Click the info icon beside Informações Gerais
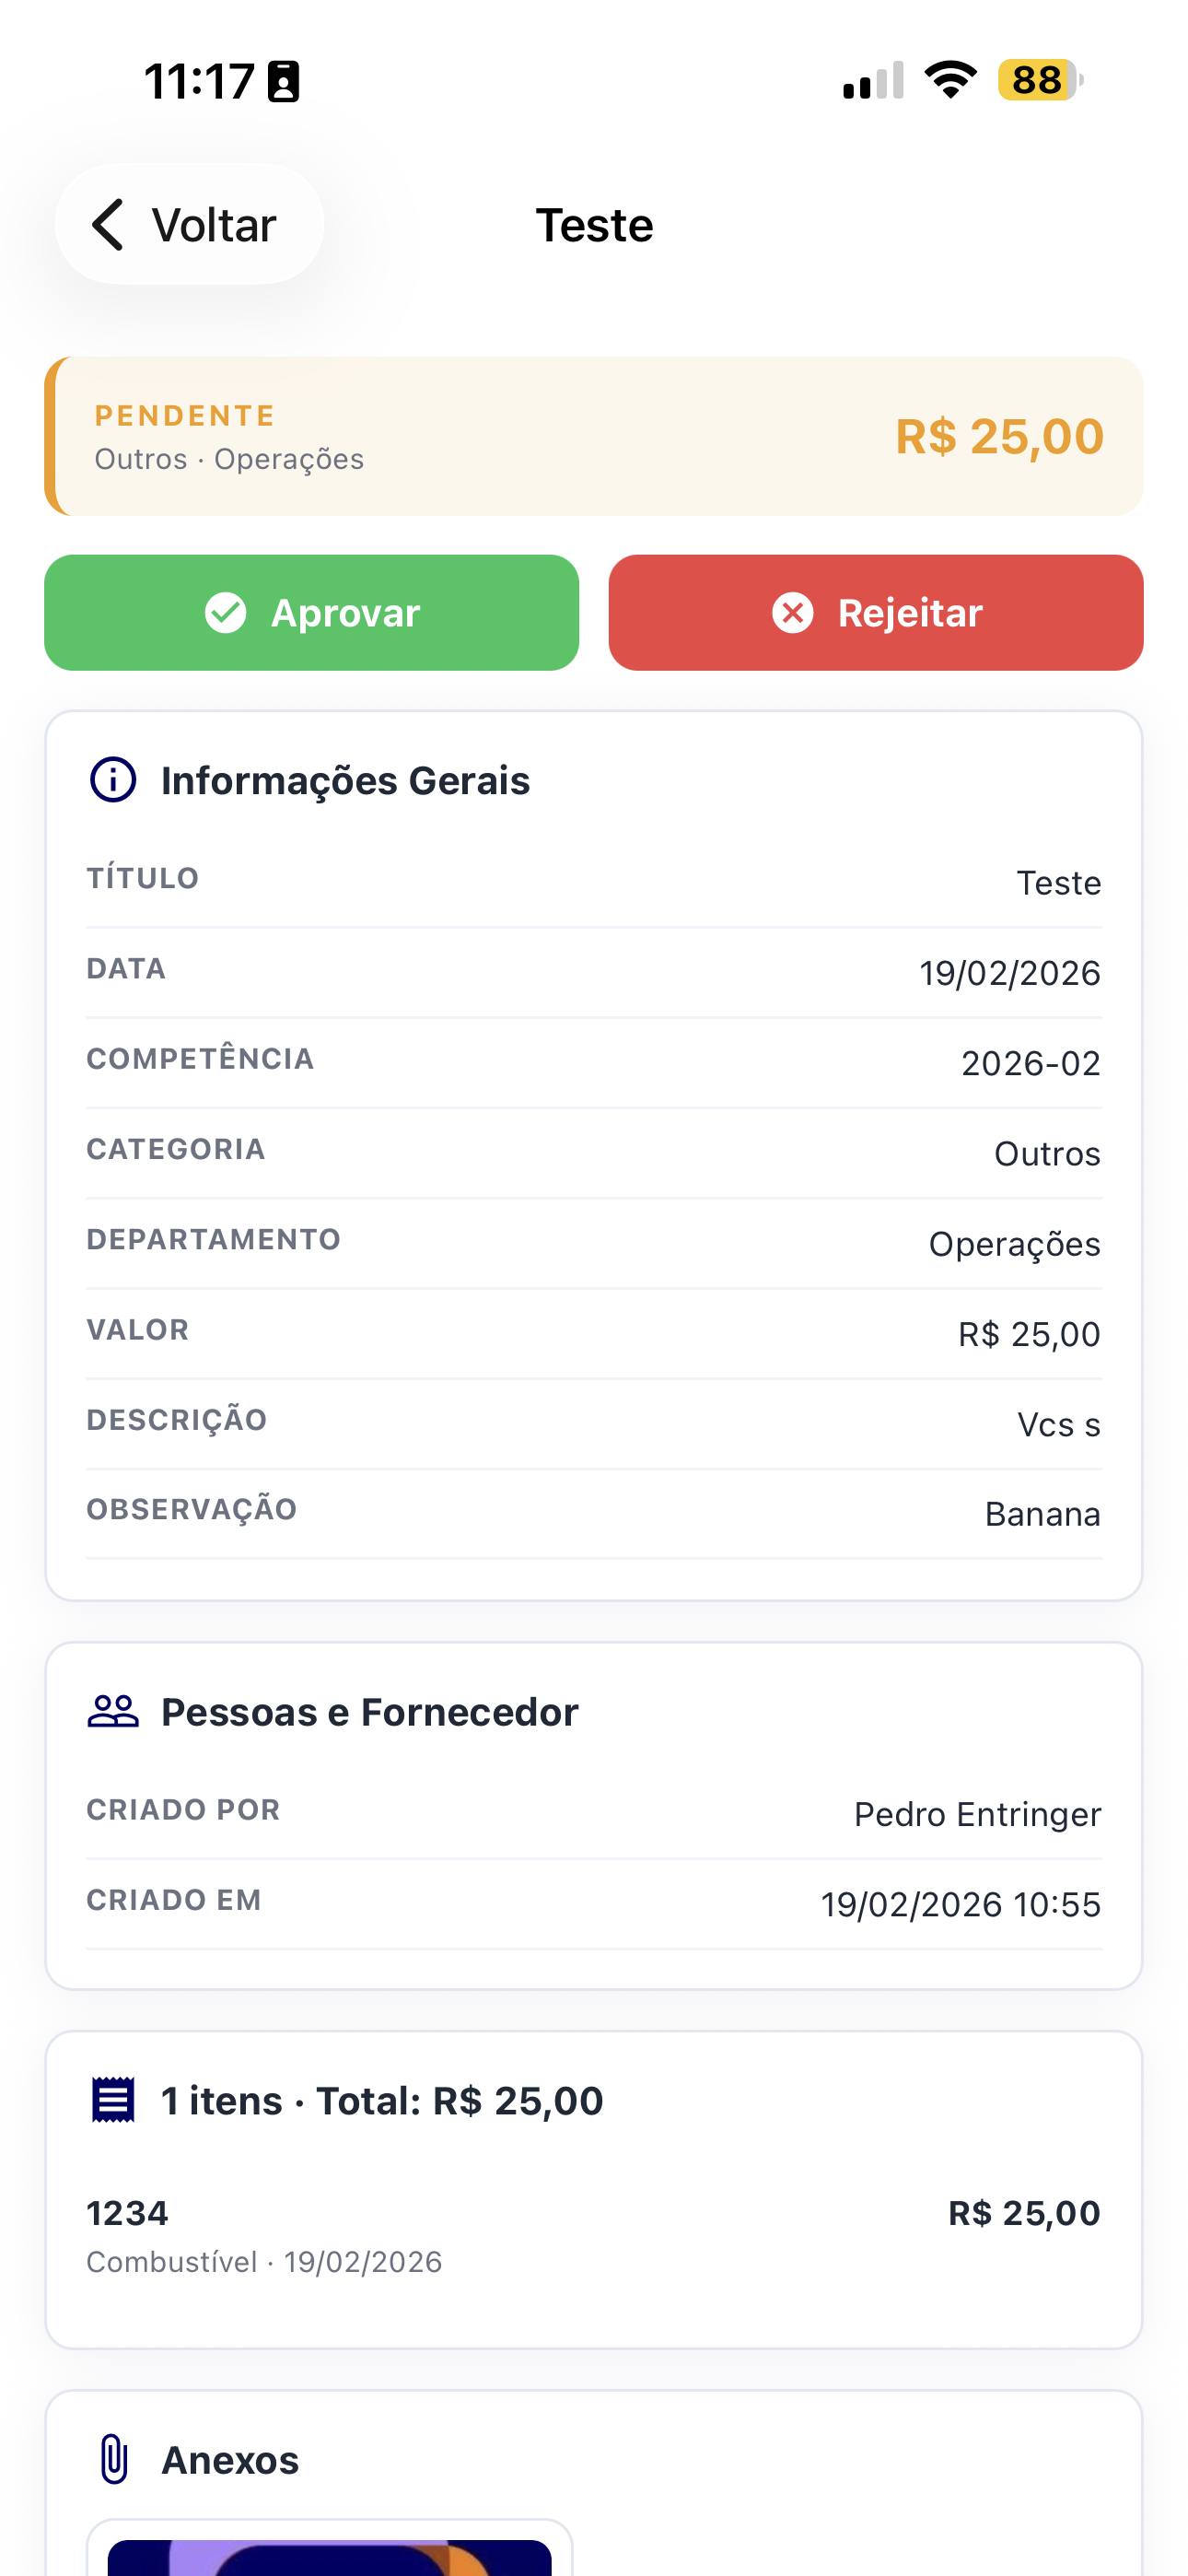Viewport: 1188px width, 2576px height. tap(113, 780)
